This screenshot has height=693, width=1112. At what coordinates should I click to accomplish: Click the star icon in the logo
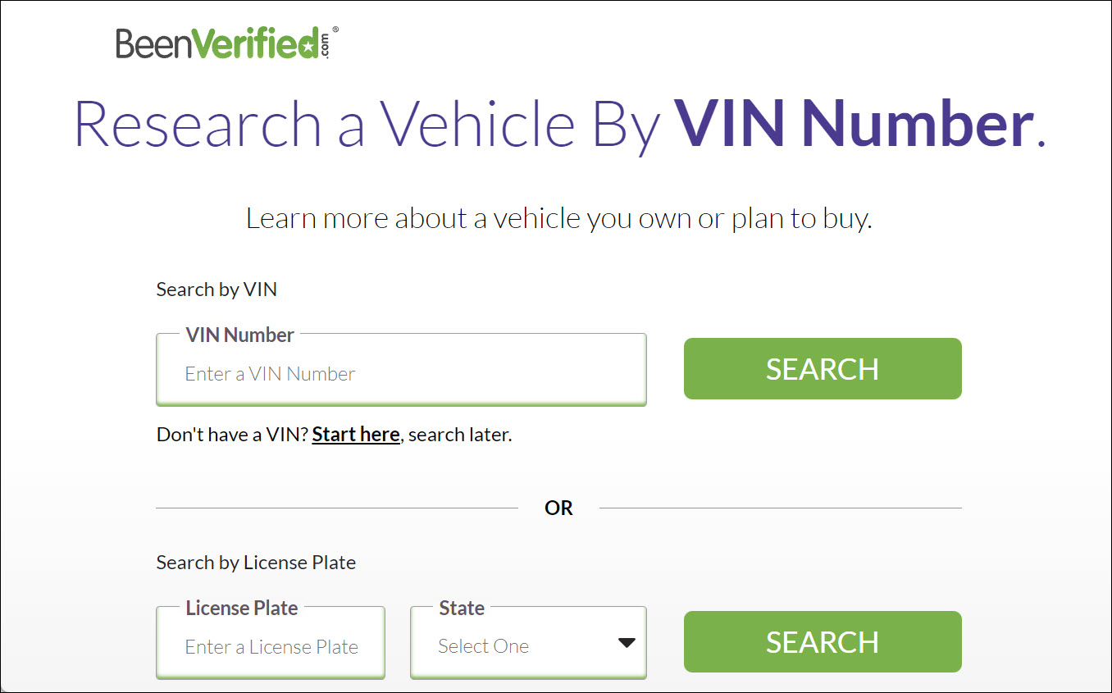[x=308, y=48]
